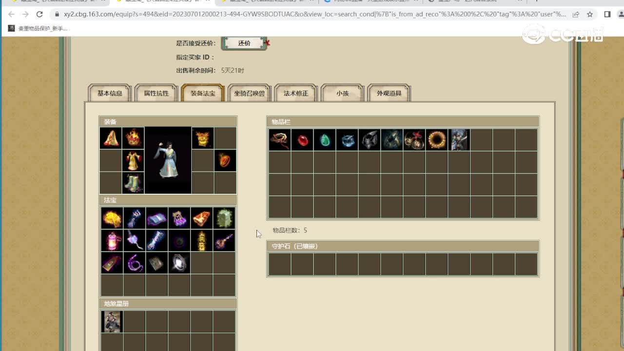Open the browser side panel
This screenshot has width=624, height=351.
607,15
